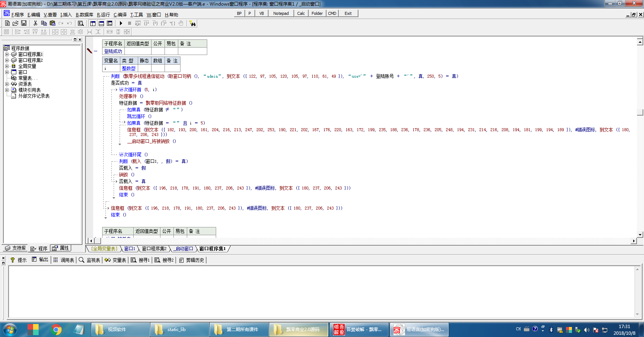Click the Notepad button

point(281,13)
